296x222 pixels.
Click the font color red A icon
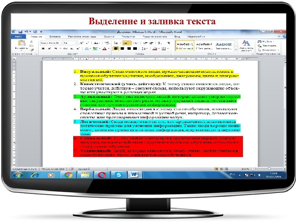pos(104,49)
